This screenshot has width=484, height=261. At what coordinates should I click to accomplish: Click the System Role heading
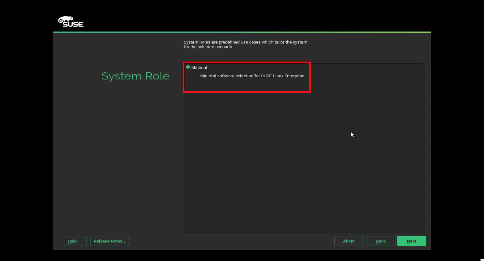point(135,76)
